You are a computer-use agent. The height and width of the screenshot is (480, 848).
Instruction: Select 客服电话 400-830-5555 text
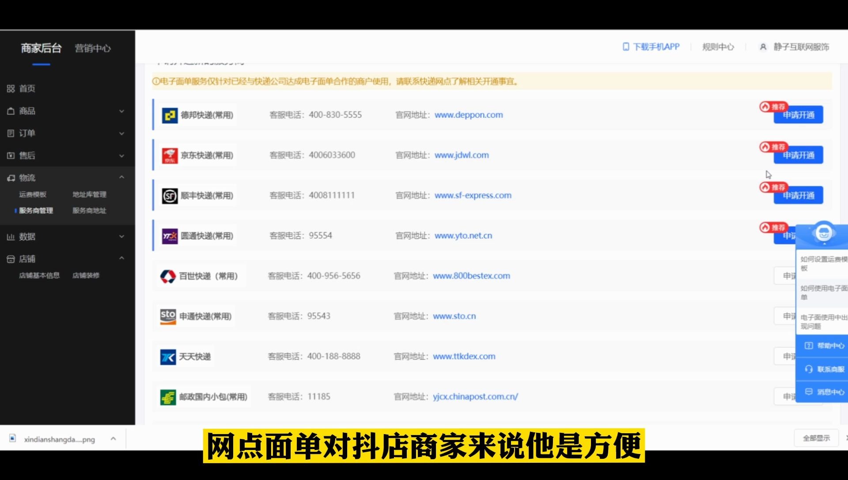315,115
